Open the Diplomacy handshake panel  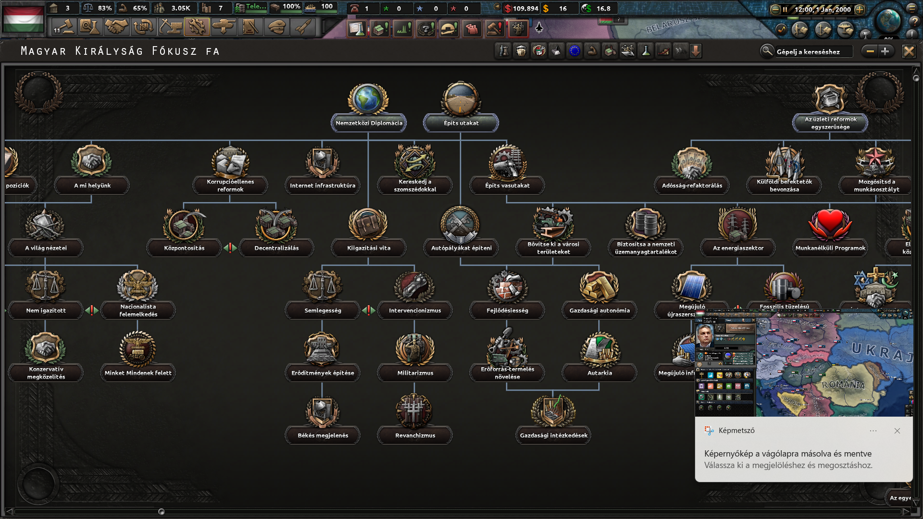pos(116,27)
